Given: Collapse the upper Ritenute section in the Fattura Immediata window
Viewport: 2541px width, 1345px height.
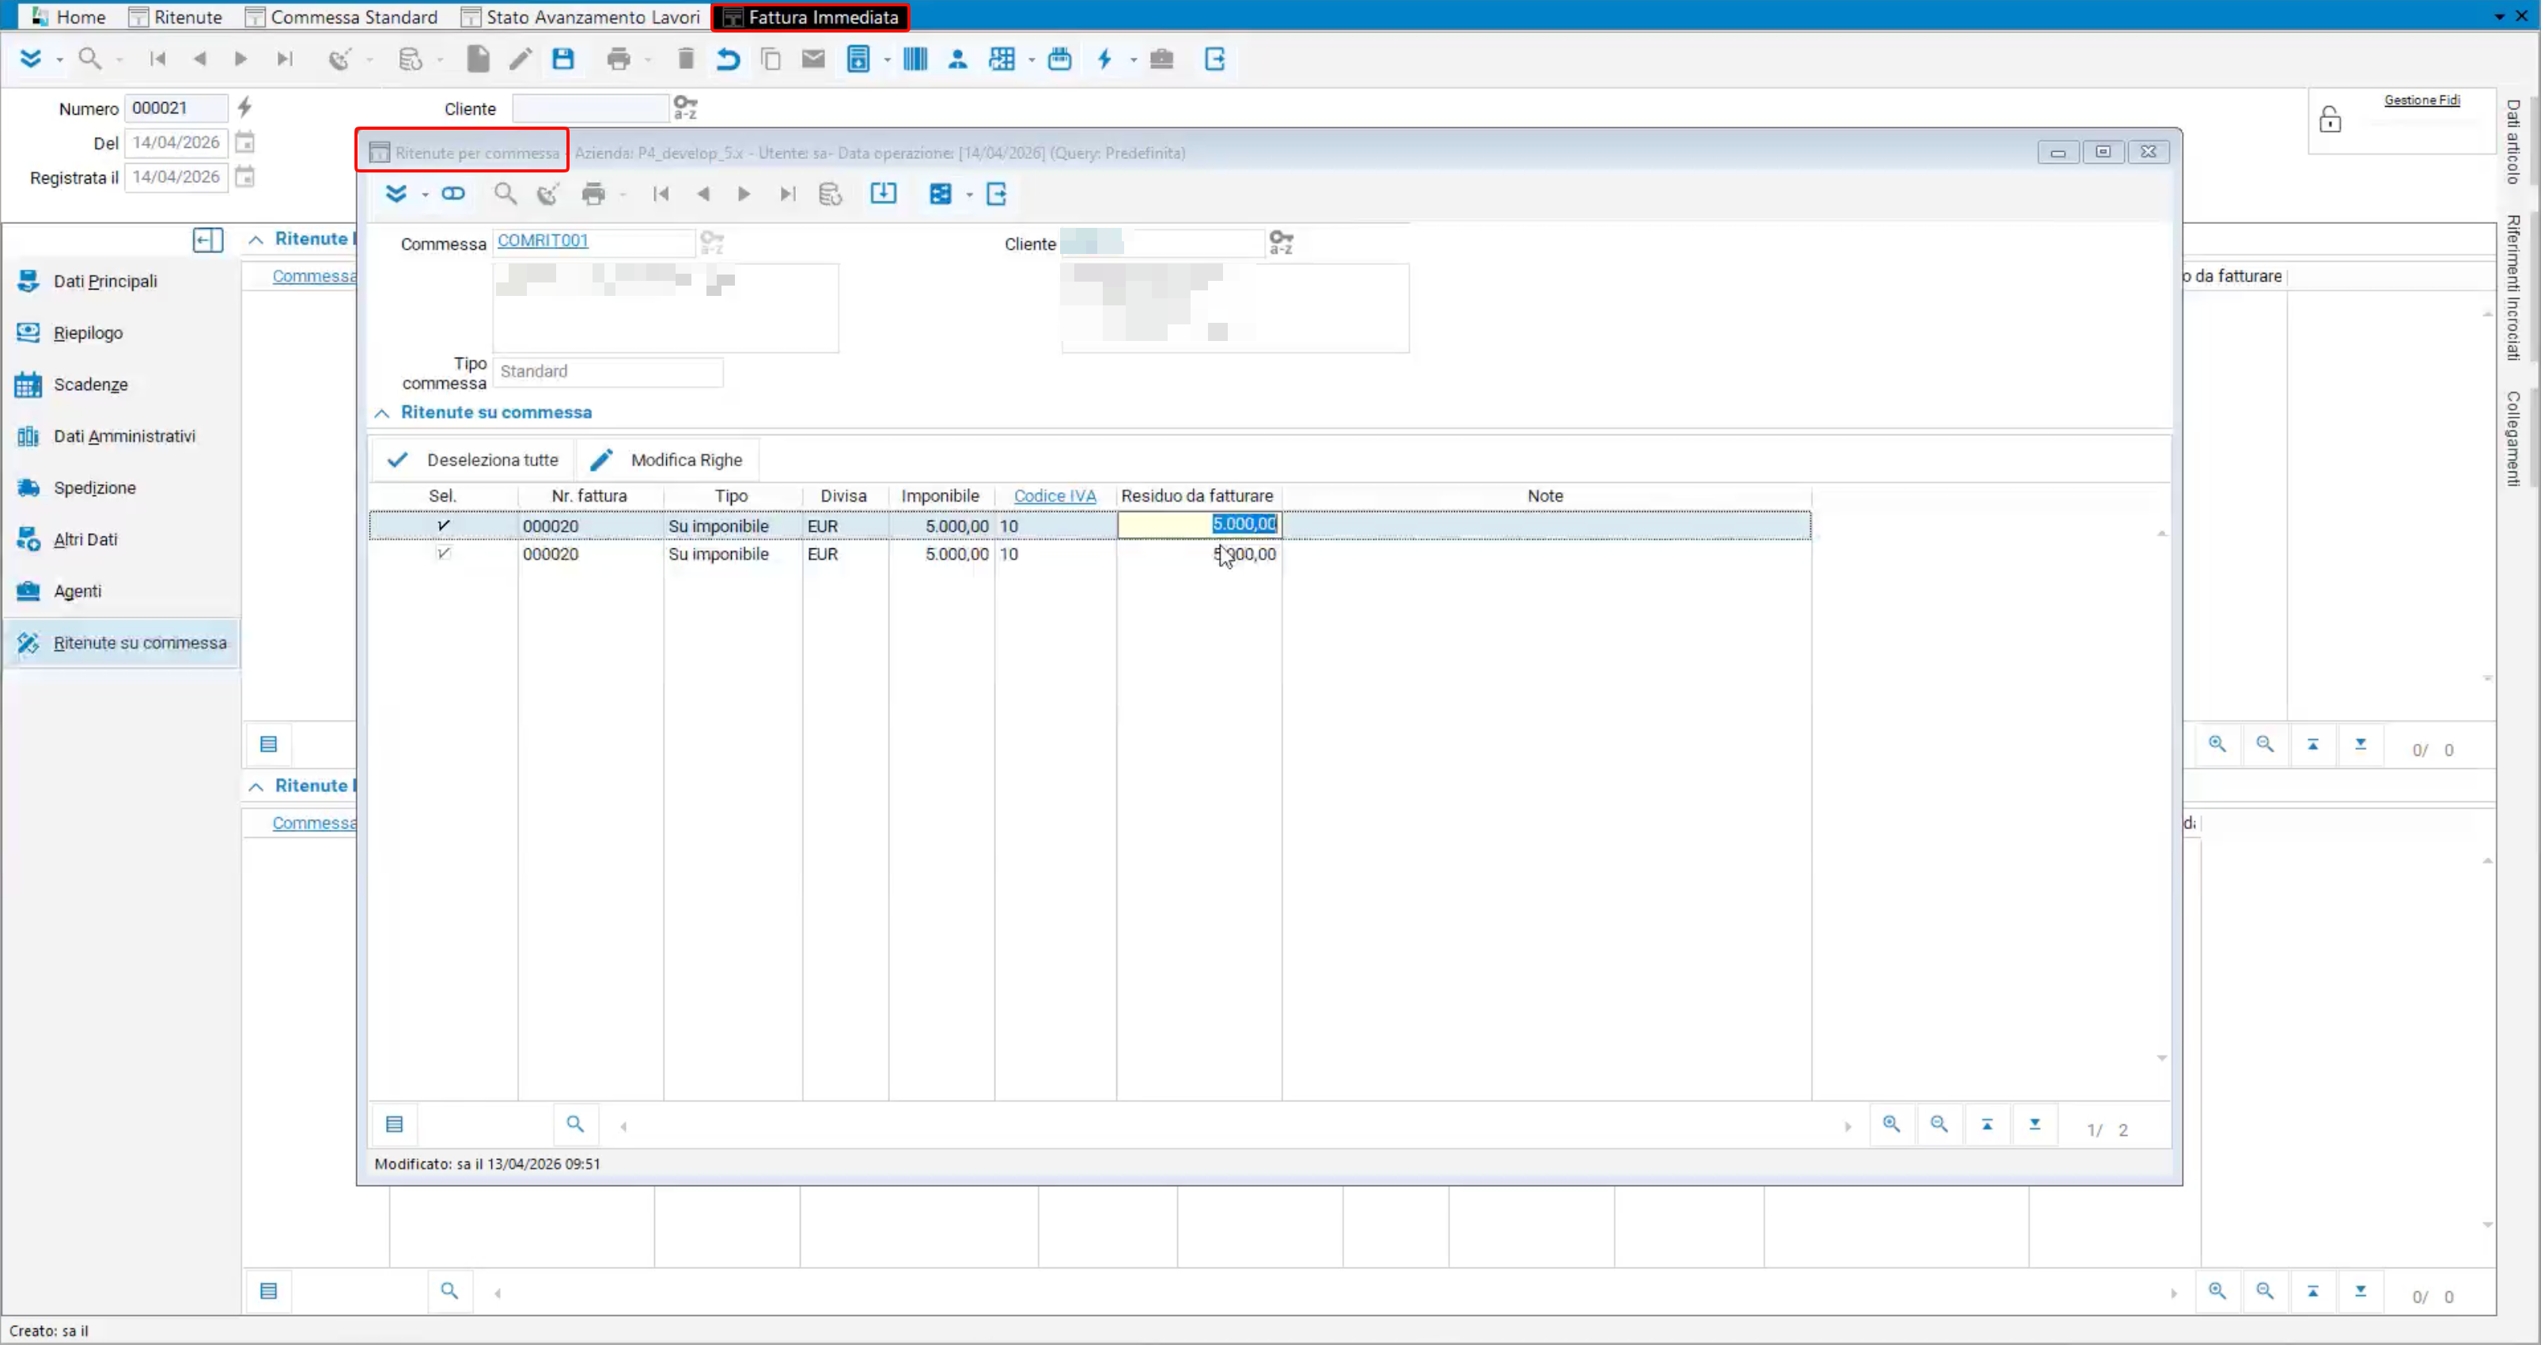Looking at the screenshot, I should (256, 240).
